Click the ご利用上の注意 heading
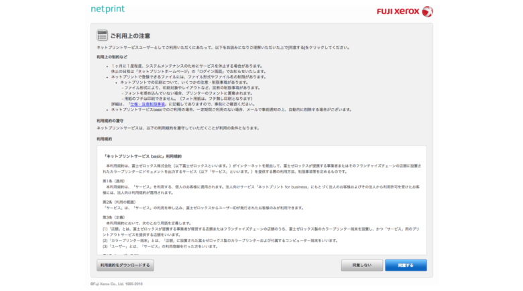The height and width of the screenshot is (291, 523). tap(130, 36)
